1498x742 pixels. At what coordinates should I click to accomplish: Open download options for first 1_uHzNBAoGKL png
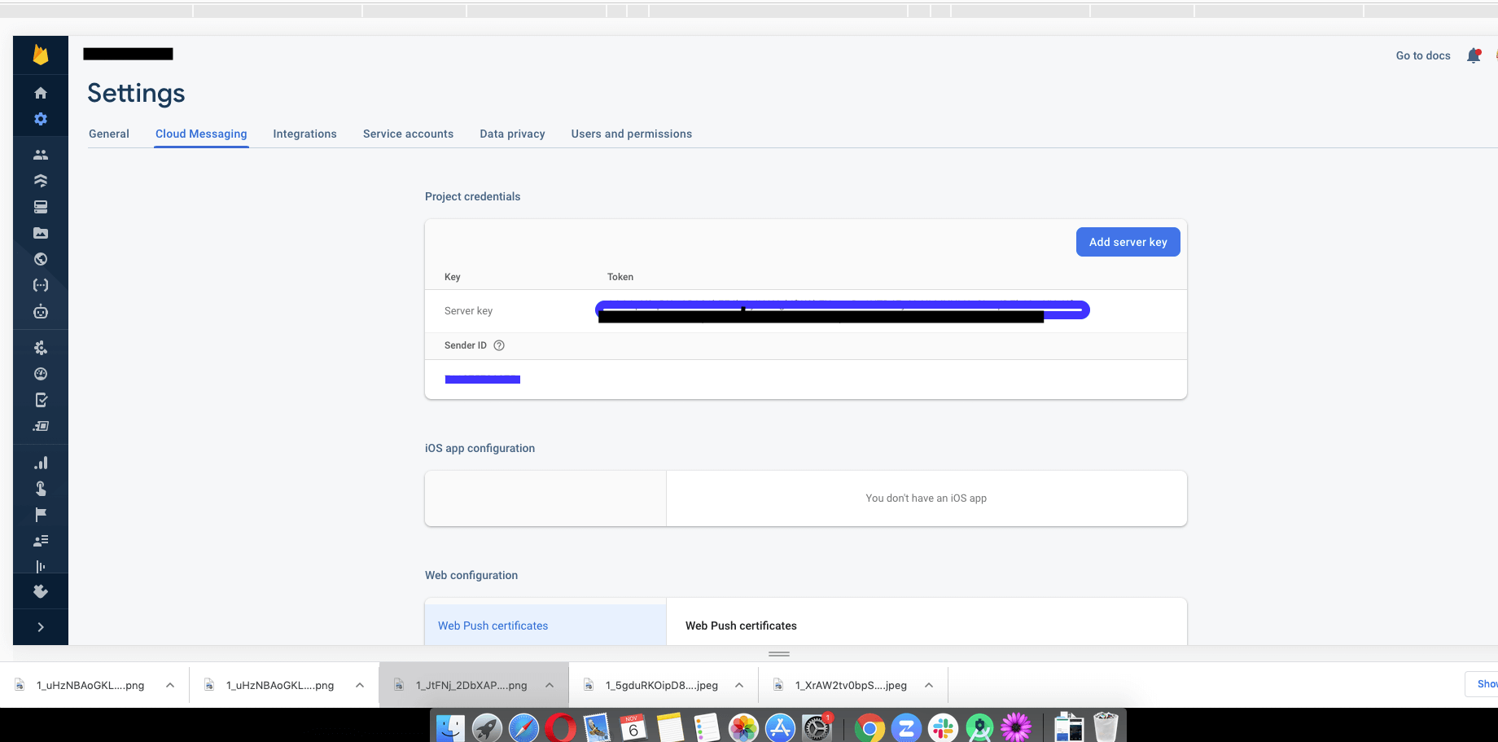(x=170, y=685)
